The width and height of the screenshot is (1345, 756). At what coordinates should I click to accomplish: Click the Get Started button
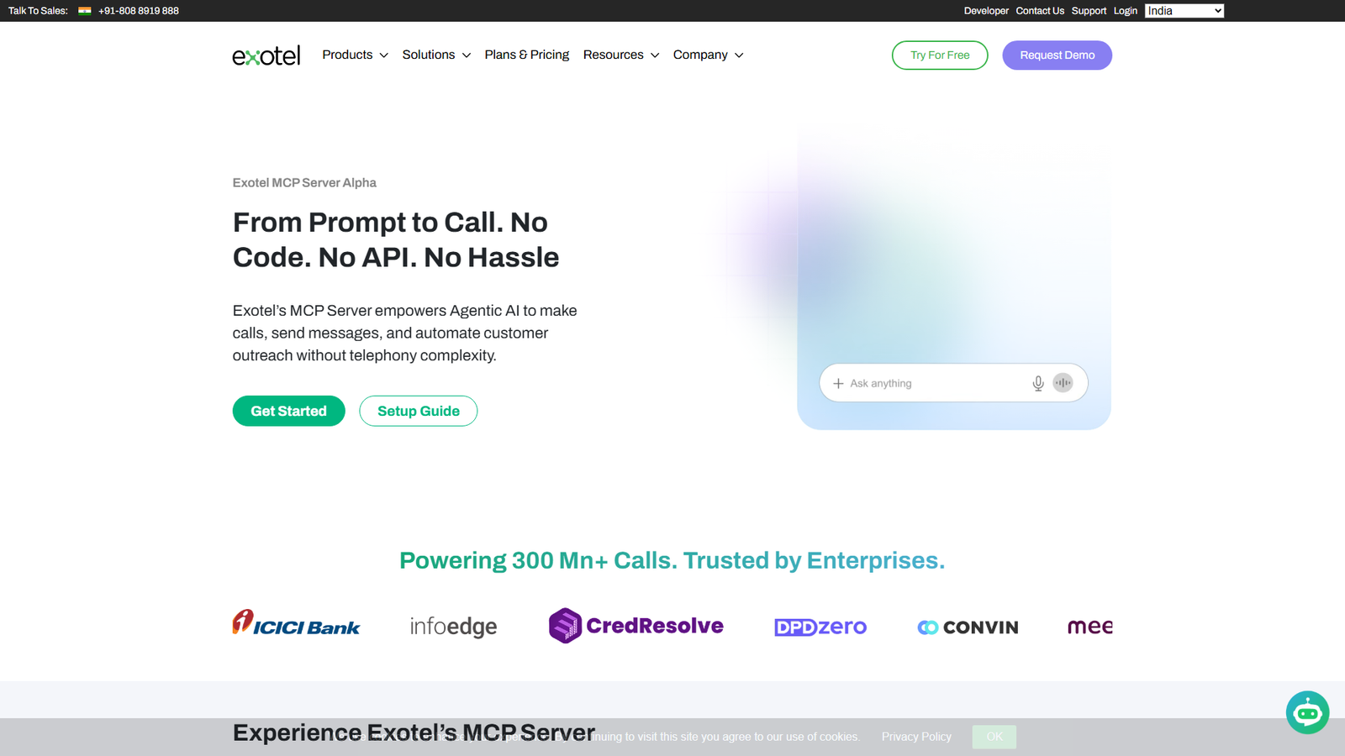pyautogui.click(x=288, y=411)
